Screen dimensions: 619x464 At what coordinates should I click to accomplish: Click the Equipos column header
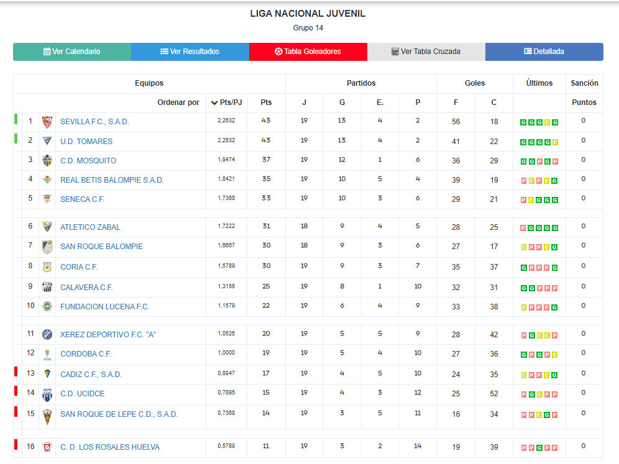coord(149,83)
